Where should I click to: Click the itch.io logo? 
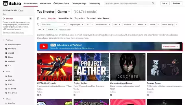[12, 3]
